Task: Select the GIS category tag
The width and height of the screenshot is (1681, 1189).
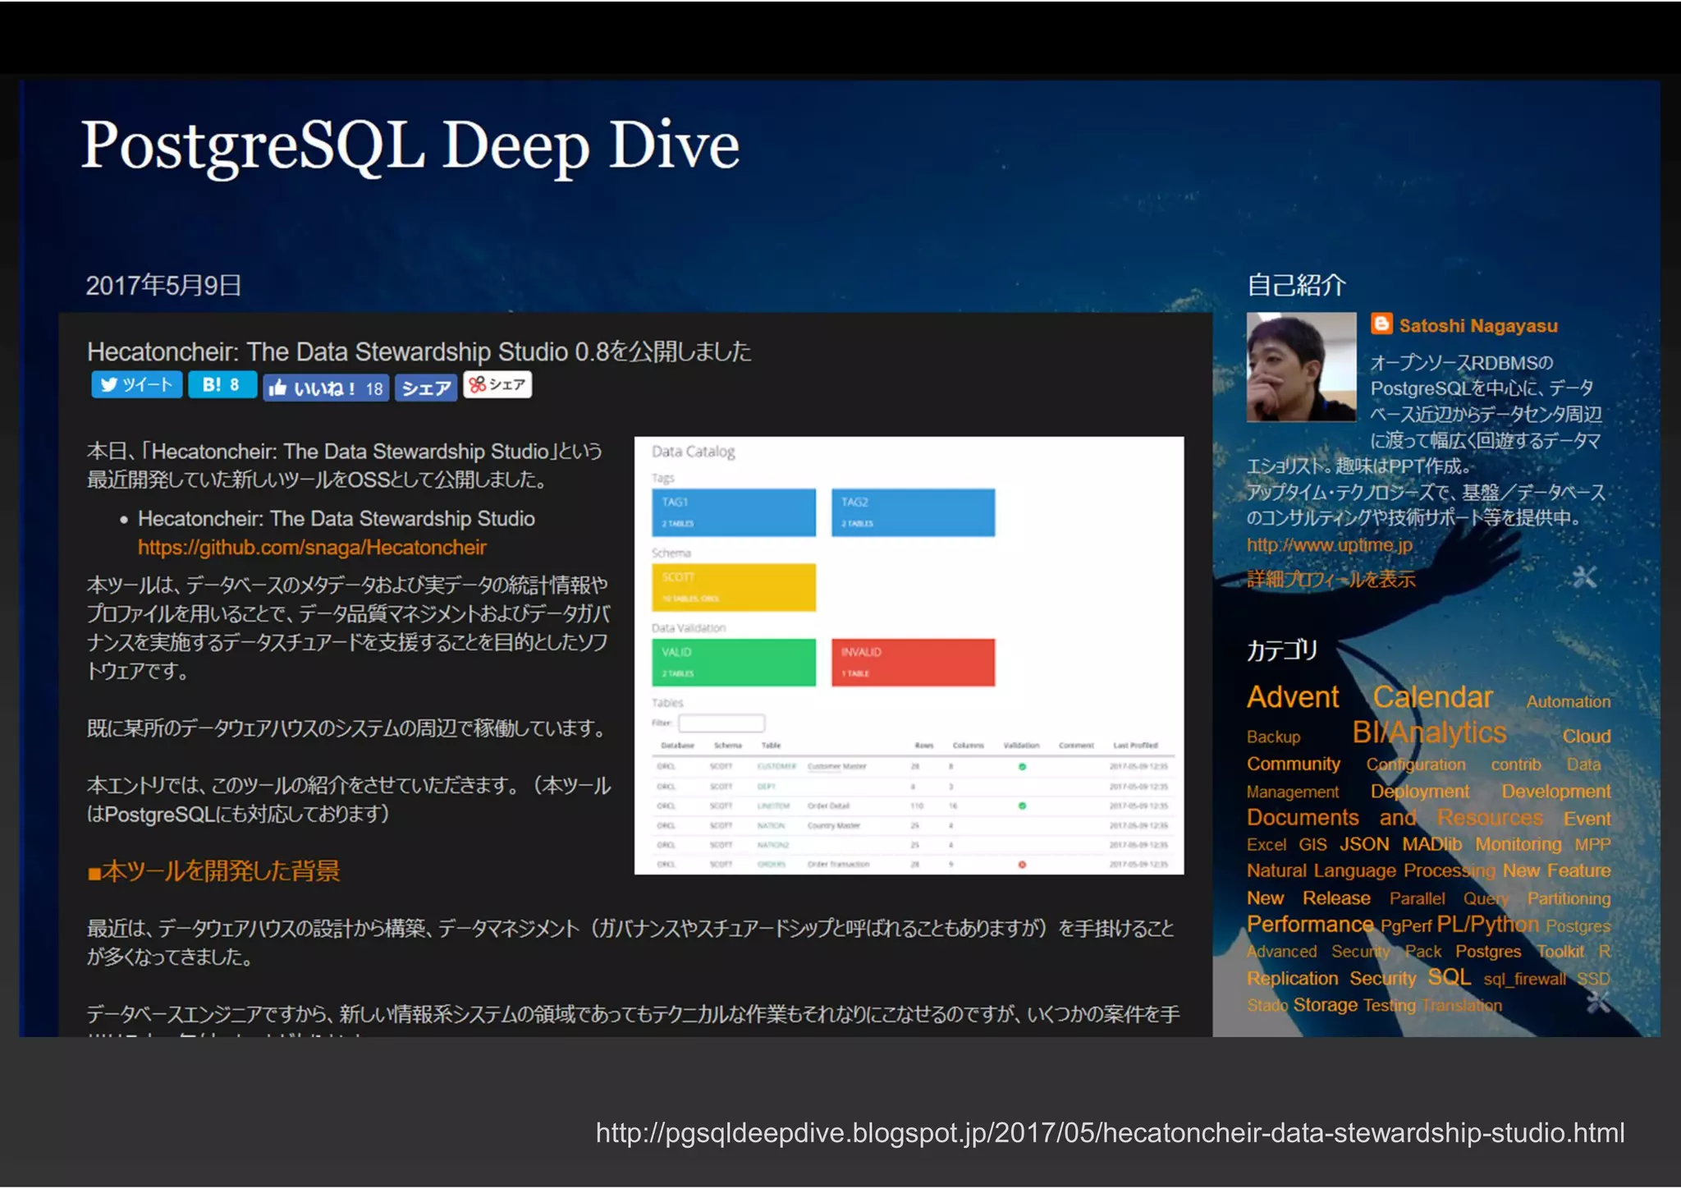Action: (1312, 845)
